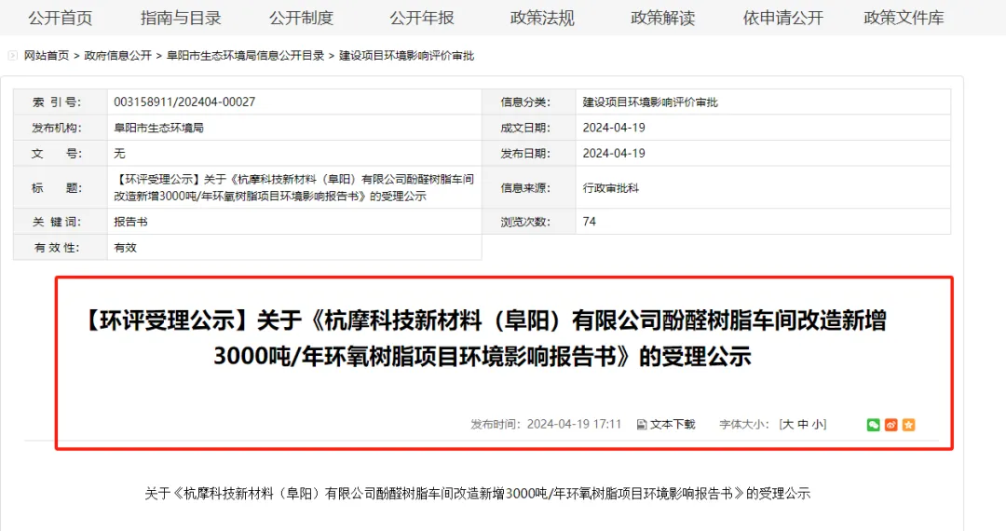The height and width of the screenshot is (531, 1006).
Task: Share the article to Weibo
Action: tap(890, 425)
